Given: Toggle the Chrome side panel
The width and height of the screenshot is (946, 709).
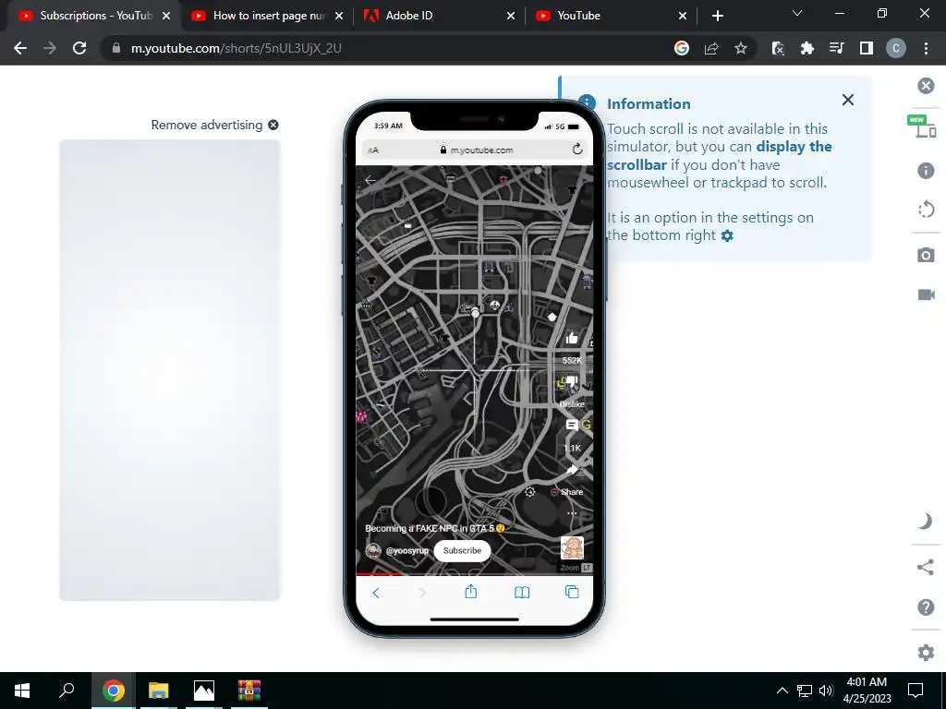Looking at the screenshot, I should 867,48.
